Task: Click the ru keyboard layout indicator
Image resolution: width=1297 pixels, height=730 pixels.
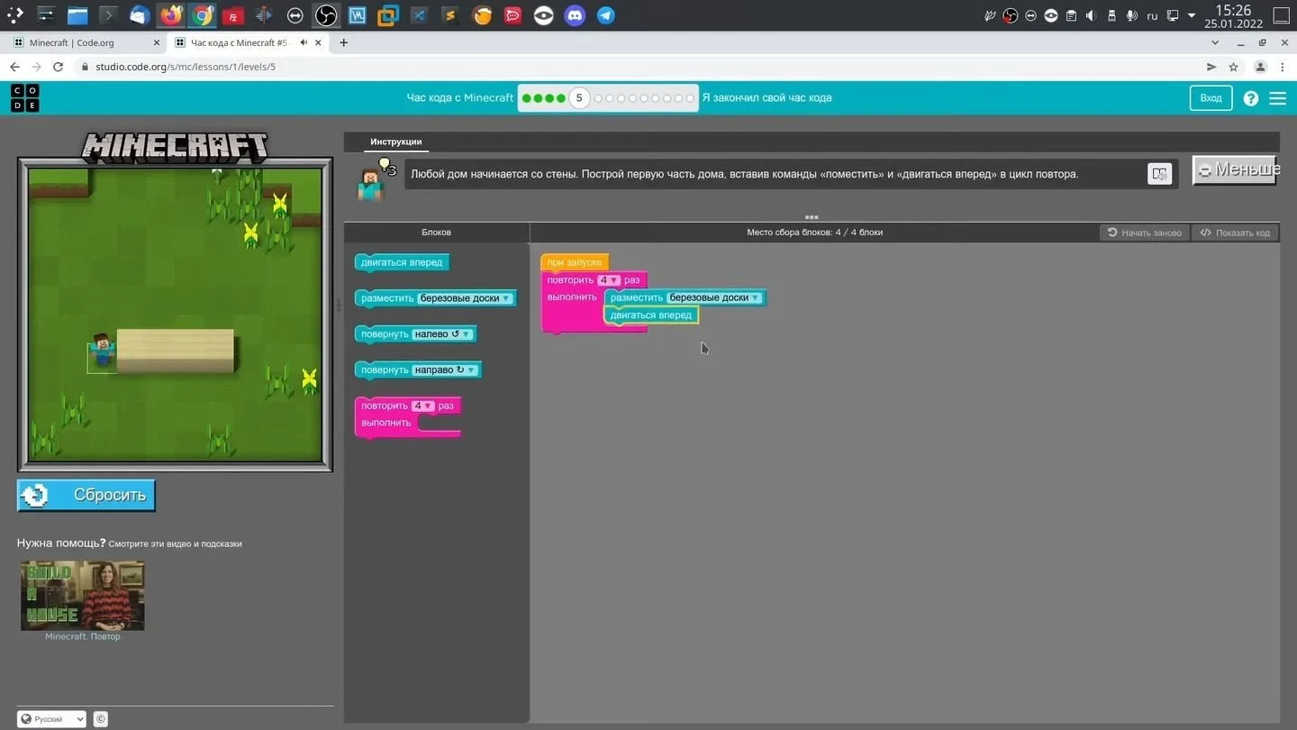Action: coord(1152,15)
